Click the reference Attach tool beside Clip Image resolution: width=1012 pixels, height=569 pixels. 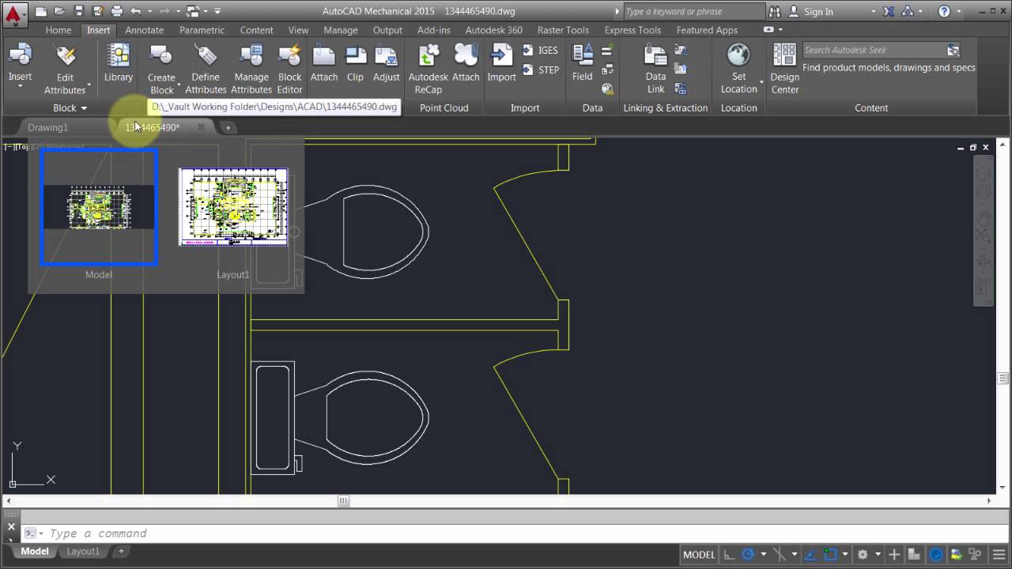click(x=324, y=63)
